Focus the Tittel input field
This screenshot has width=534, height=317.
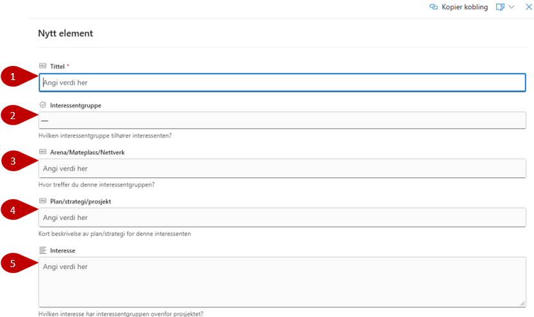(x=282, y=83)
